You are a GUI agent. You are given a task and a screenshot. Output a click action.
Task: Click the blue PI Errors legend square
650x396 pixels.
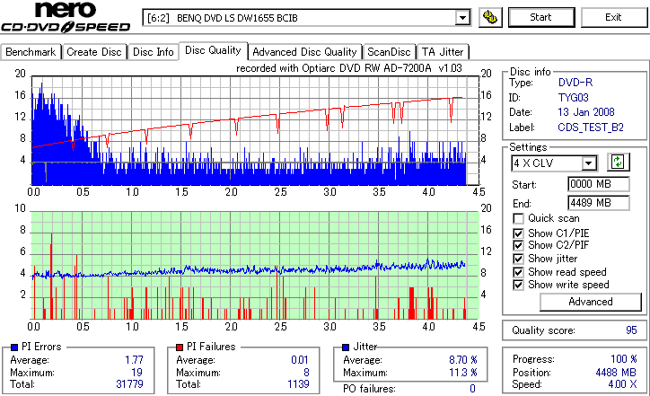(14, 348)
